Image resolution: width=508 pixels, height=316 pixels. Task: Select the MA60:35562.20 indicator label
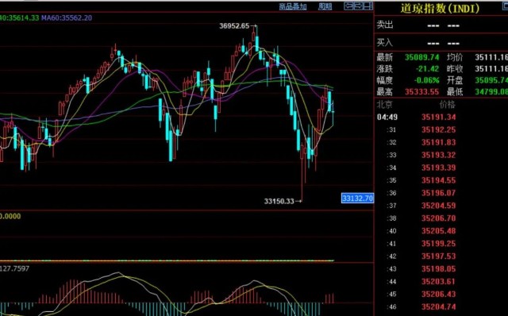point(67,17)
